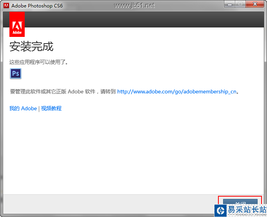Click the text 要管理此软件或其它正版 Adobe 软件
Viewport: 267px width, 217px height.
53,92
